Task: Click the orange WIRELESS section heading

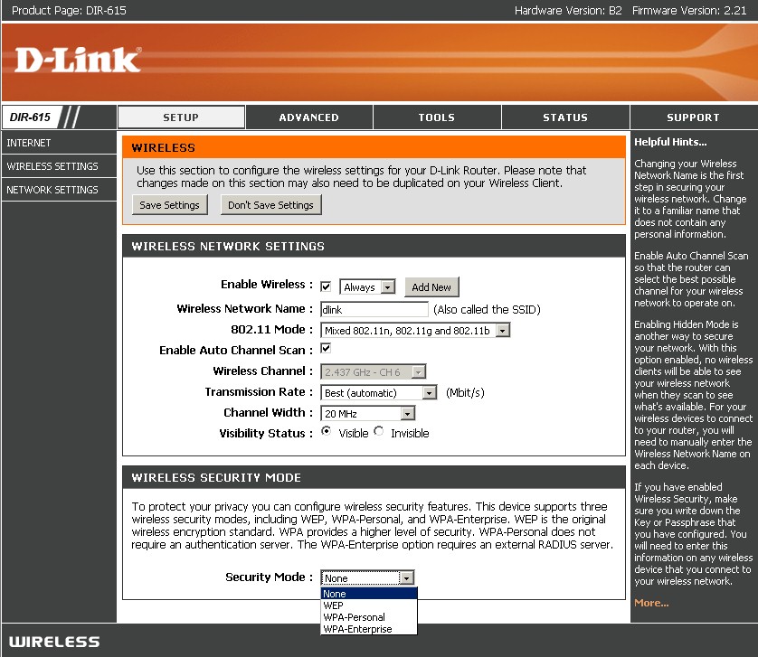Action: (x=164, y=148)
